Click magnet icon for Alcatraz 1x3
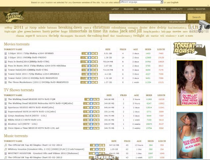The height and width of the screenshot is (160, 210). [x=95, y=124]
